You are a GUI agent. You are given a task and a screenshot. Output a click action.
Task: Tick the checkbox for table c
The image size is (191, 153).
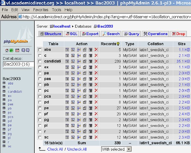[40, 56]
